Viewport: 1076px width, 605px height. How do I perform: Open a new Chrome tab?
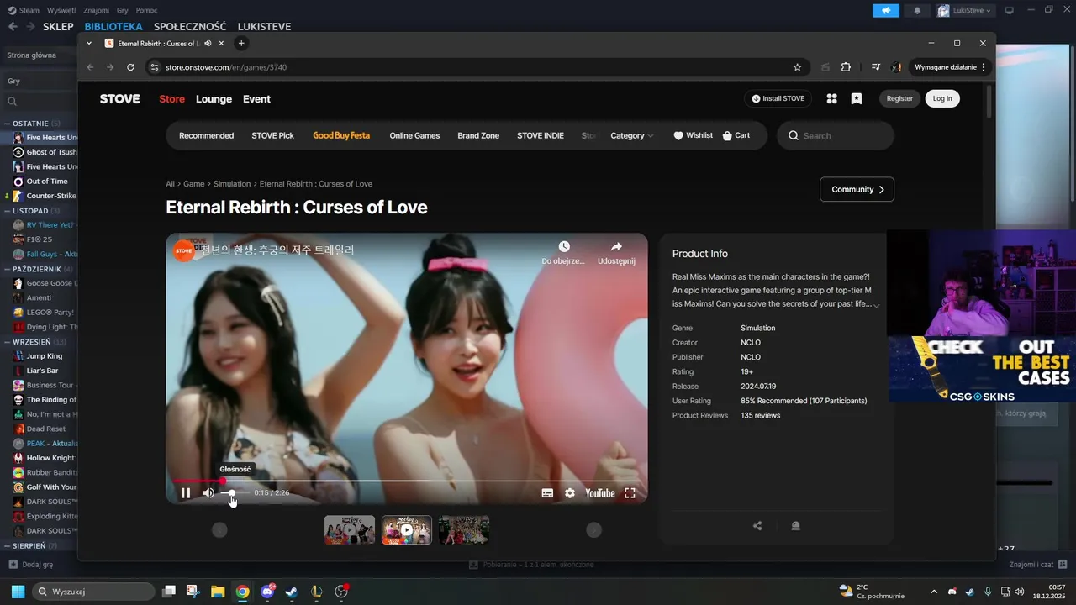point(241,43)
